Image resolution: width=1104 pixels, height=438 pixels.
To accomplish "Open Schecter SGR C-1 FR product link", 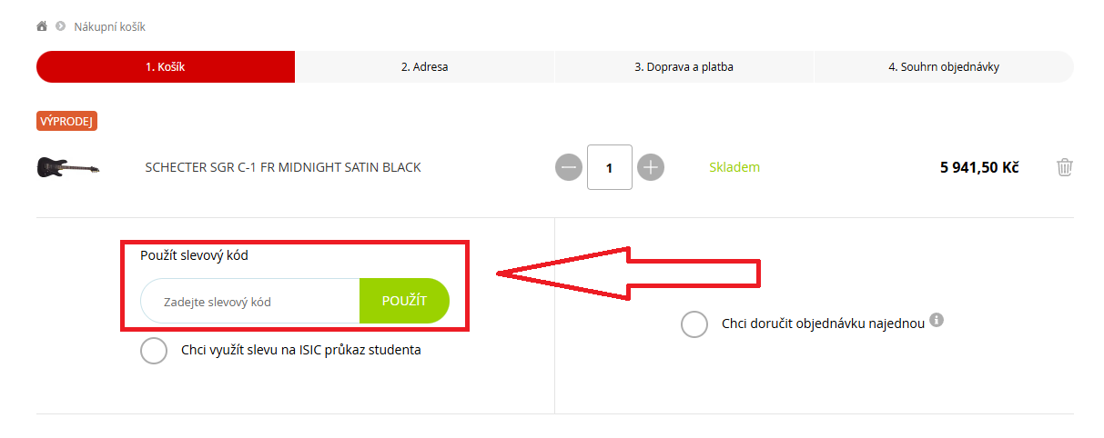I will (x=283, y=167).
